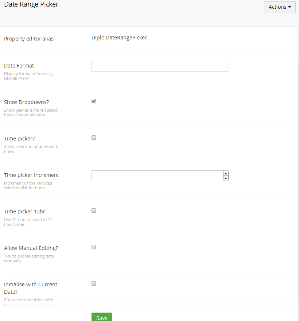Click the Time picker? label
Screen dimensions: 299x321
(x=19, y=139)
